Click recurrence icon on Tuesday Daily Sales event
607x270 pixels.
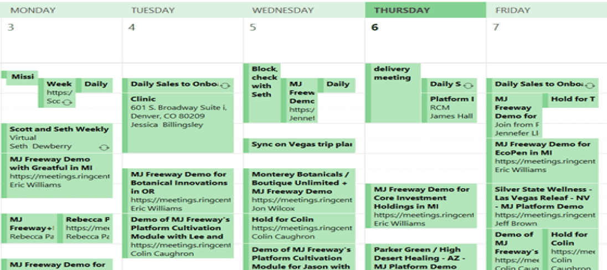click(x=226, y=85)
